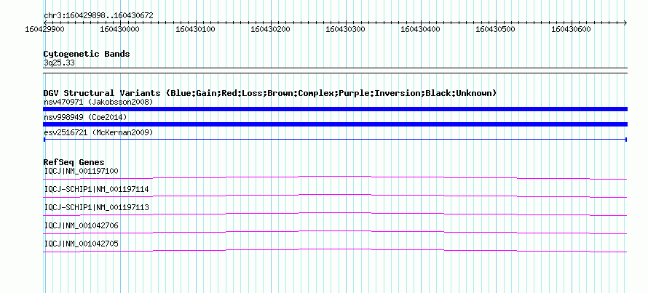Click the DGV Structural Variants track heading
The height and width of the screenshot is (293, 648).
tap(270, 93)
